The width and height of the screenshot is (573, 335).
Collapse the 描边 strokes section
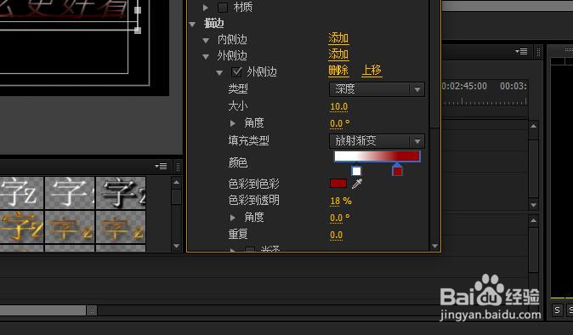193,25
